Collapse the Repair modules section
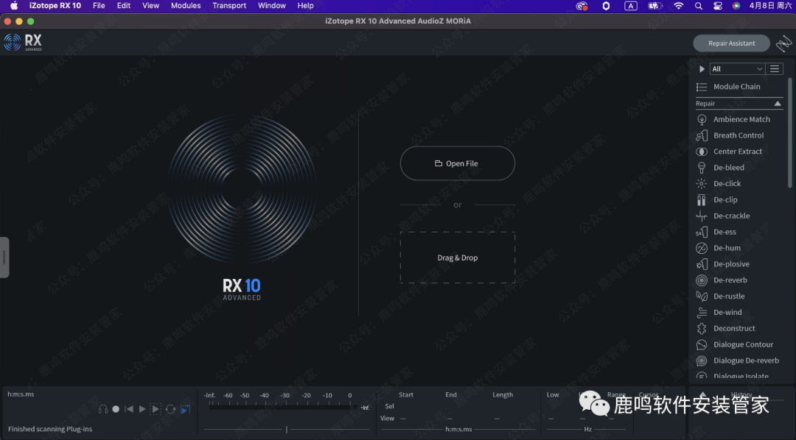796x440 pixels. point(778,104)
